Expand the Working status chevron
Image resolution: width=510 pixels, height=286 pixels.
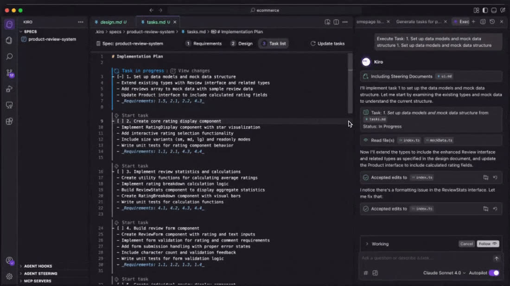pyautogui.click(x=367, y=244)
